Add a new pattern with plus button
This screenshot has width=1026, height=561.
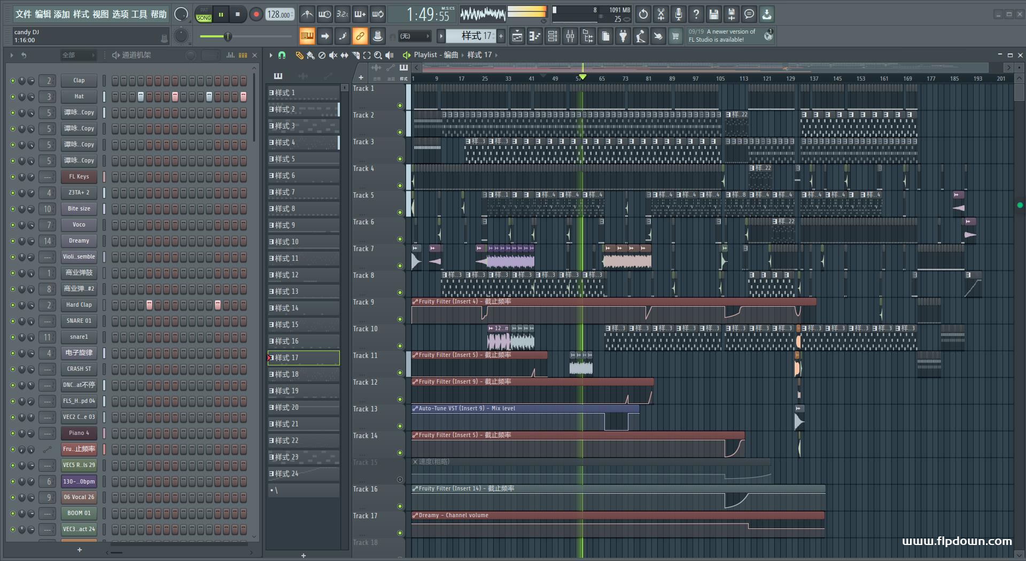click(501, 36)
